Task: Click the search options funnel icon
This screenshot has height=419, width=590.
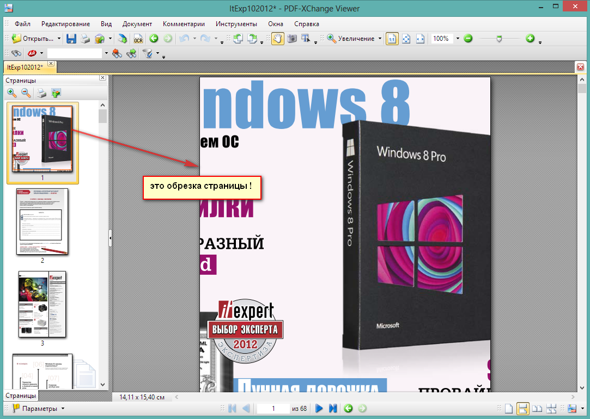Action: click(147, 53)
